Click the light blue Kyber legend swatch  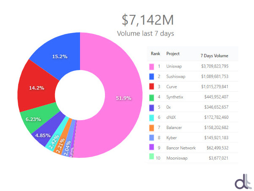[x=152, y=138]
